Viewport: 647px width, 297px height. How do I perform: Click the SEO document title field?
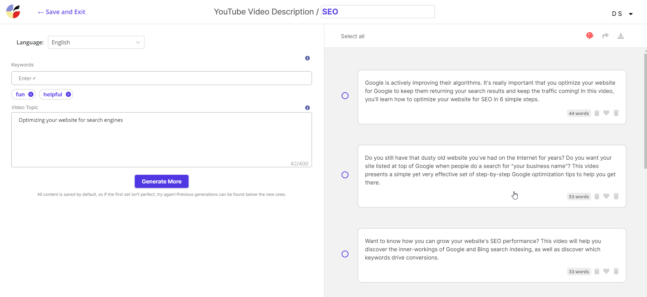tap(378, 12)
